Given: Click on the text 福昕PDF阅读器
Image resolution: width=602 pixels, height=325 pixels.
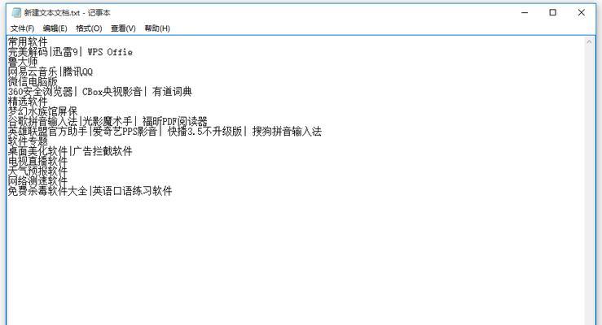Looking at the screenshot, I should [x=174, y=121].
